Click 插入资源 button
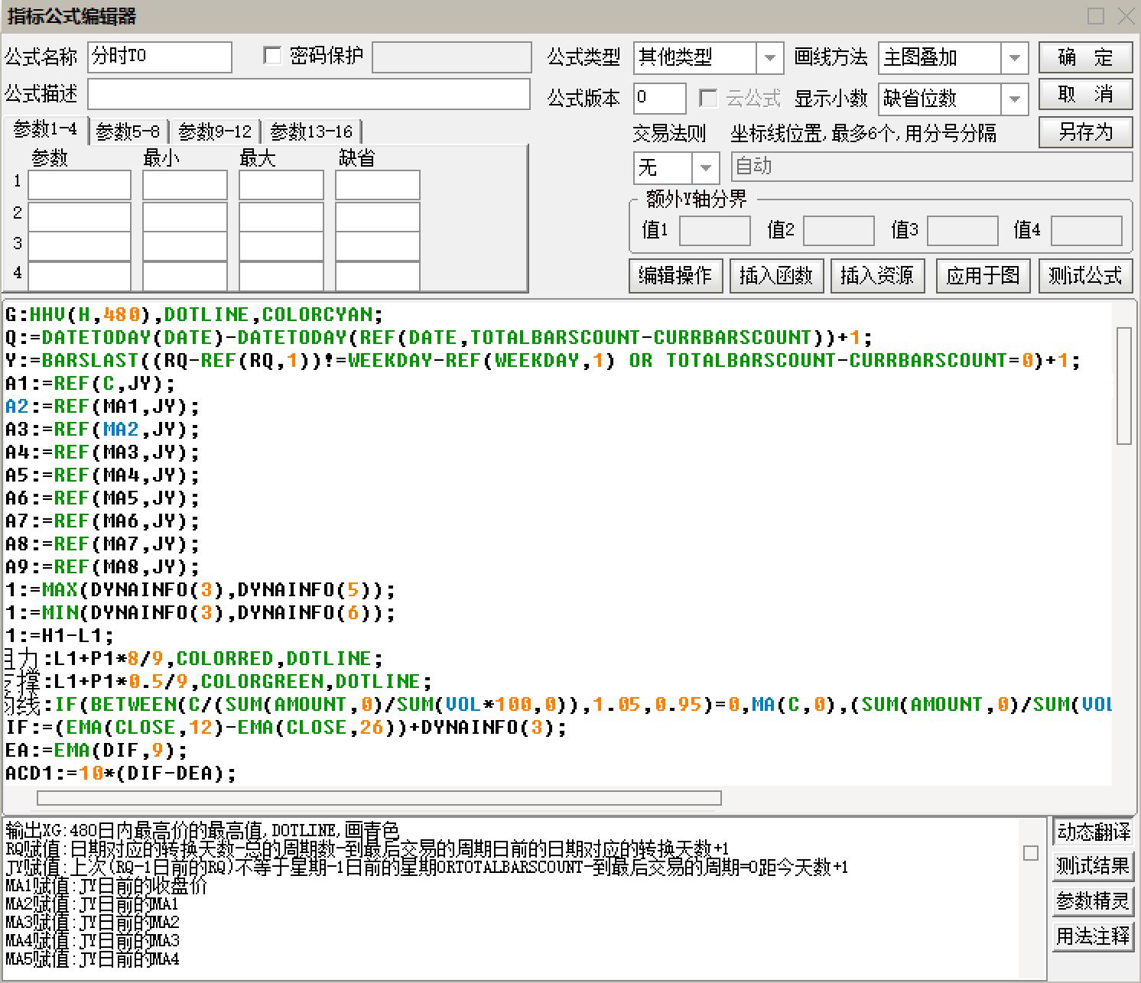Image resolution: width=1141 pixels, height=983 pixels. 877,275
